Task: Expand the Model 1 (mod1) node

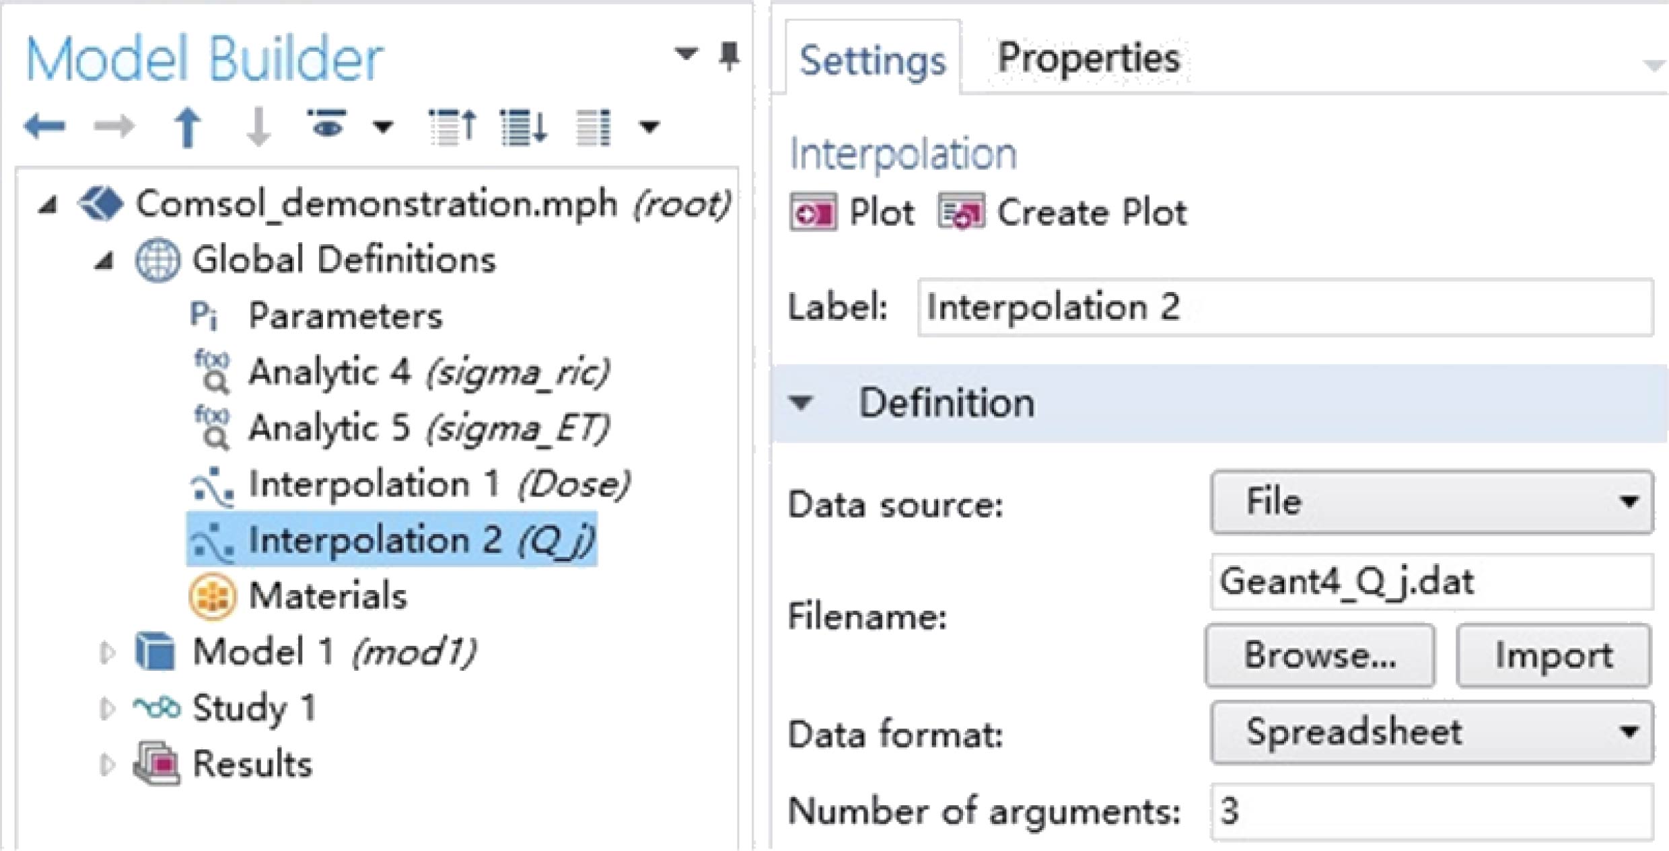Action: 106,652
